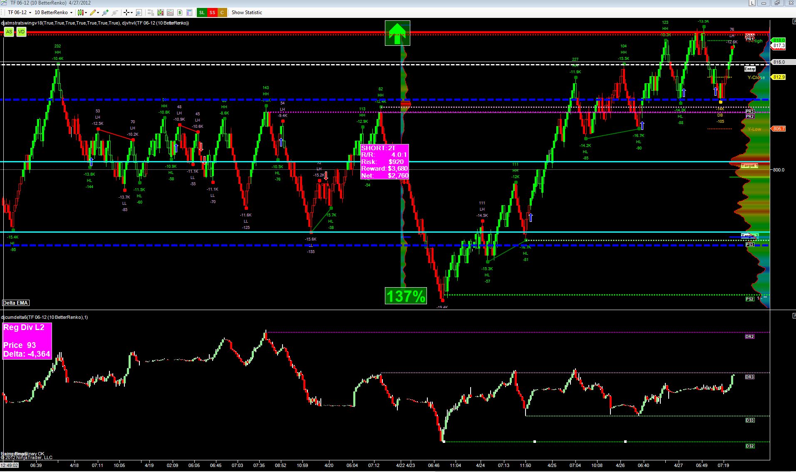This screenshot has width=796, height=472.
Task: Expand the TF 06-12 instrument dropdown
Action: point(19,12)
